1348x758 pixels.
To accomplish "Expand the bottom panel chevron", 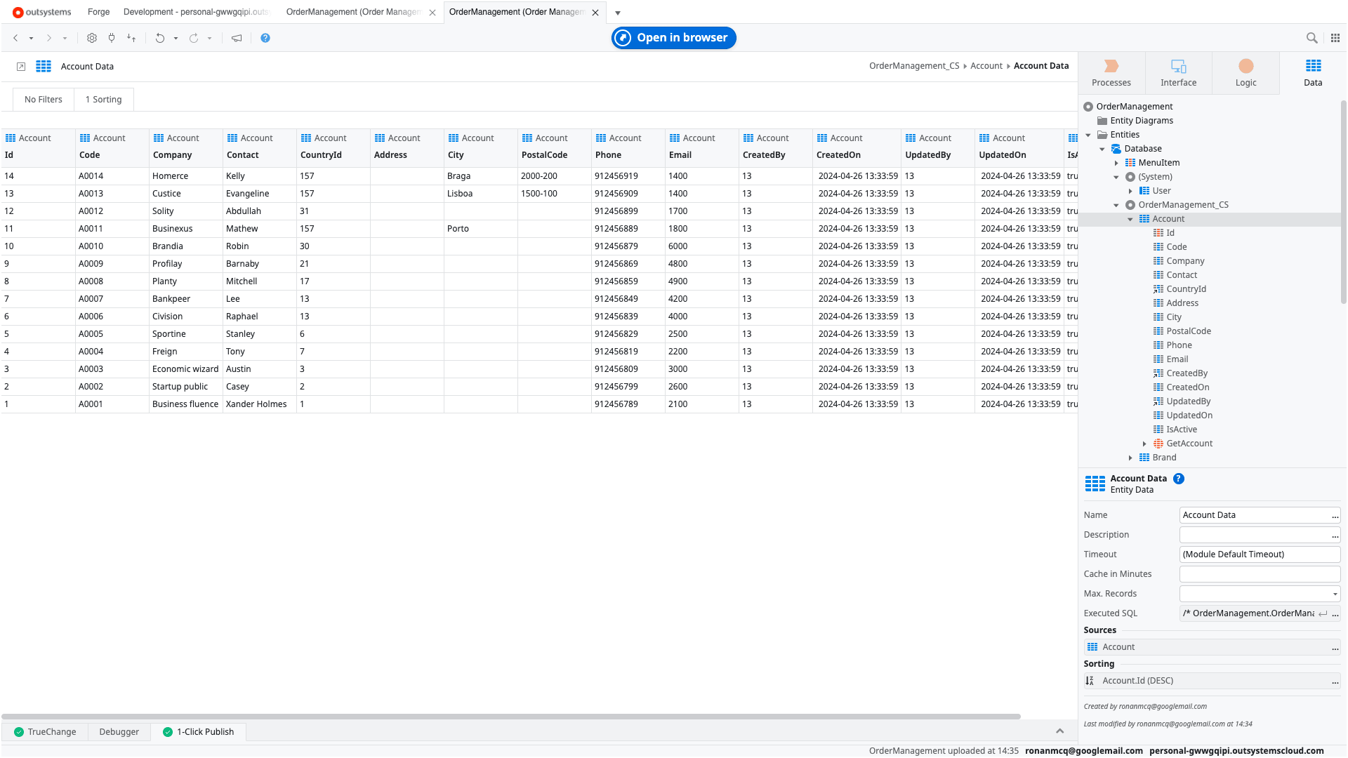I will coord(1060,731).
